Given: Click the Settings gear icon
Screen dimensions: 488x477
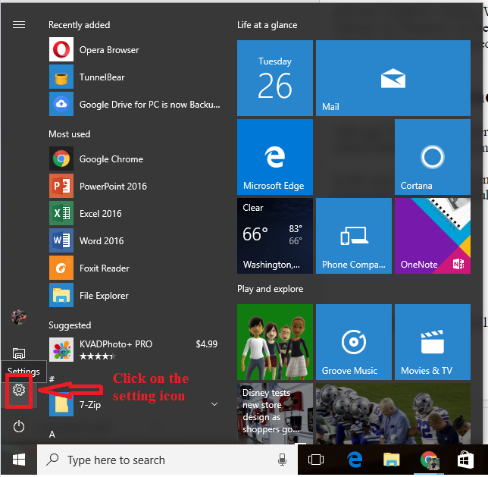Looking at the screenshot, I should 19,390.
